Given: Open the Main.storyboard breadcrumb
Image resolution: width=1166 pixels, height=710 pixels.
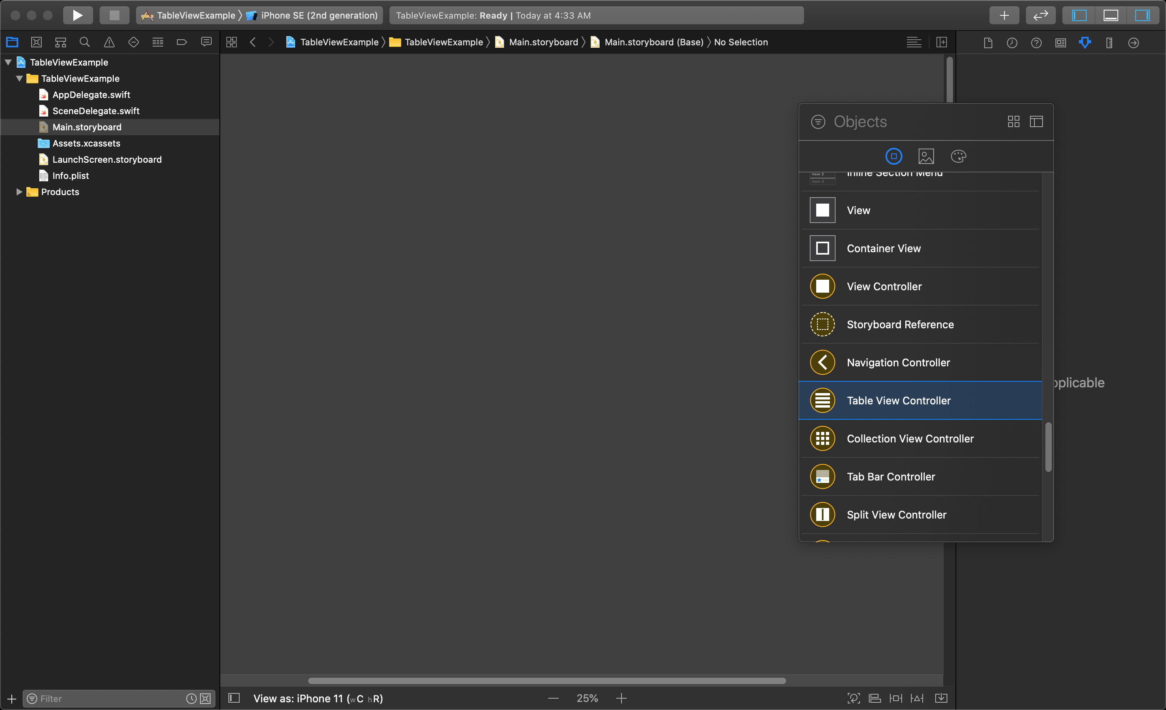Looking at the screenshot, I should coord(536,42).
